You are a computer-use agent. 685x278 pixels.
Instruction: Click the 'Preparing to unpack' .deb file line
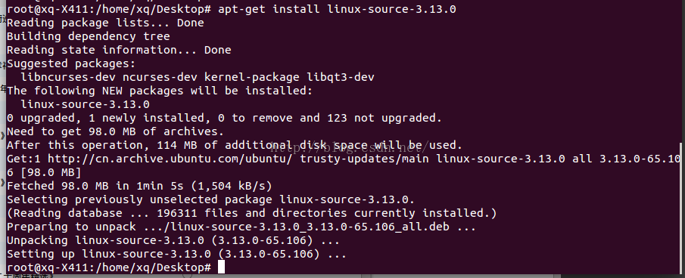(241, 227)
